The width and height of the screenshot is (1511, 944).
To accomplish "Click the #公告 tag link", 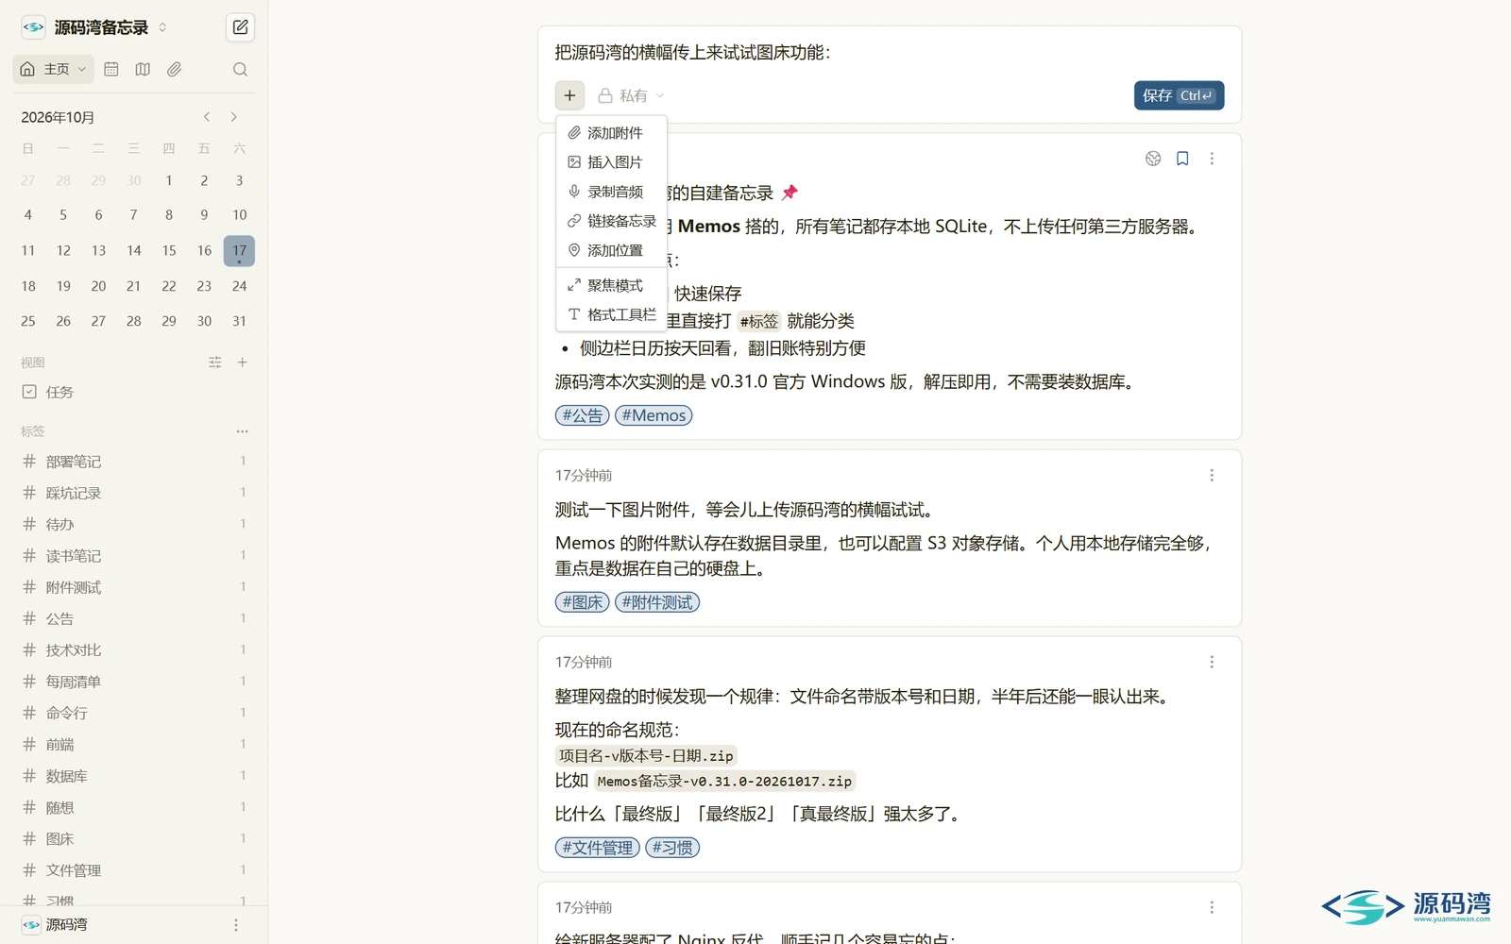I will (583, 415).
